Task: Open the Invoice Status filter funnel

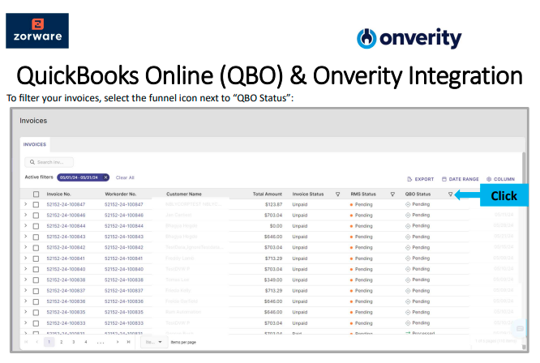Action: 337,194
